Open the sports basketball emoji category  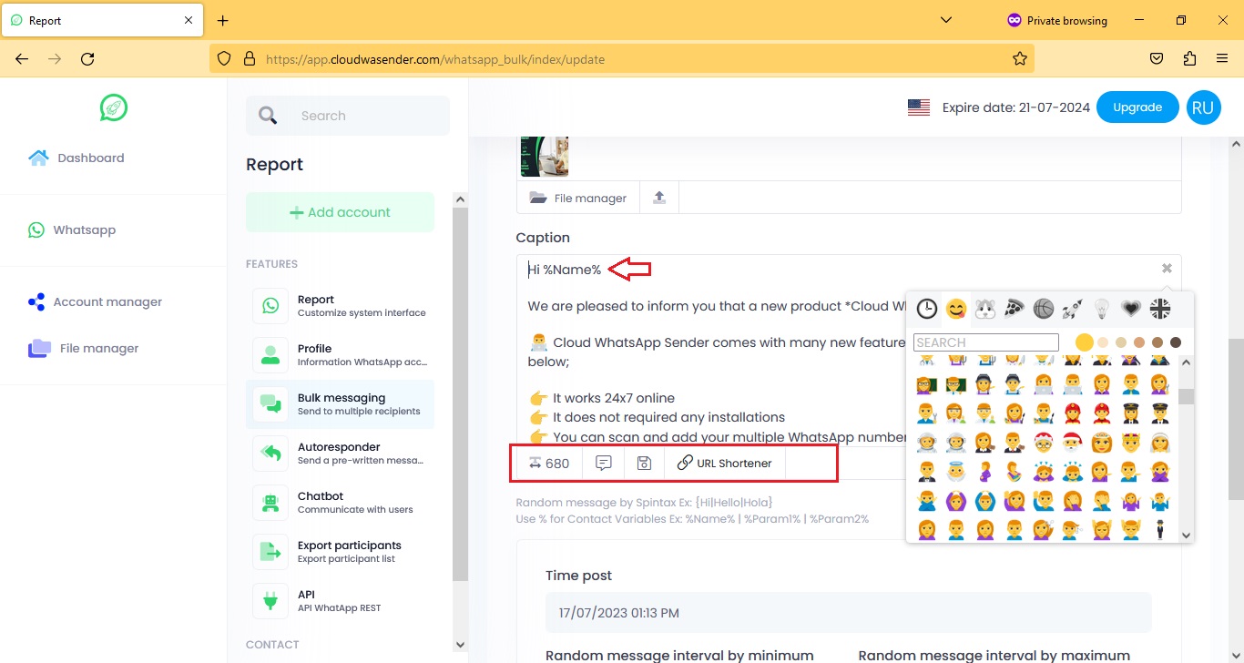point(1044,309)
